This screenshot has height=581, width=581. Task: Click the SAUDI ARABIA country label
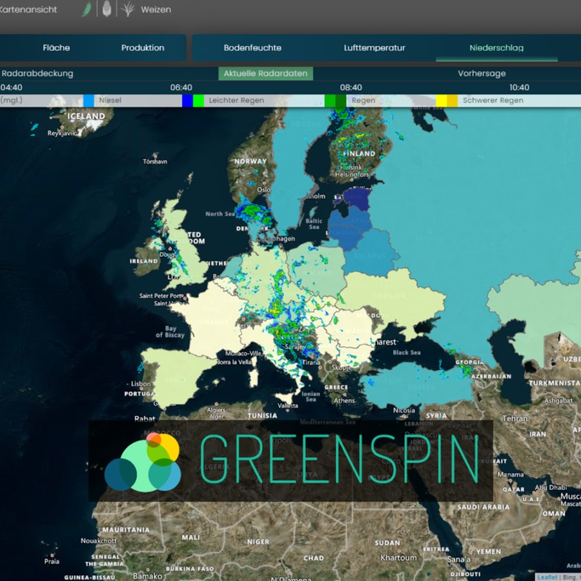pos(483,507)
